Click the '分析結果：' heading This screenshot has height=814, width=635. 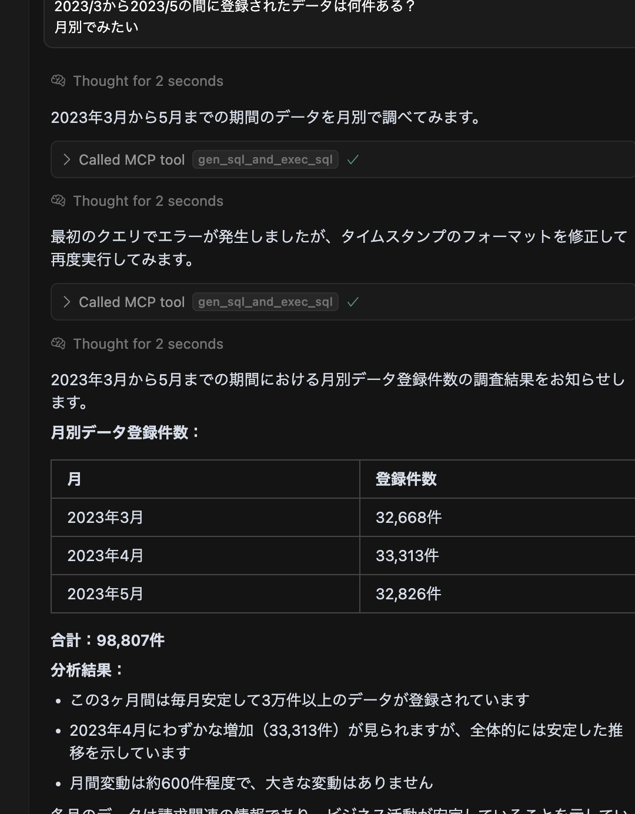[x=88, y=670]
